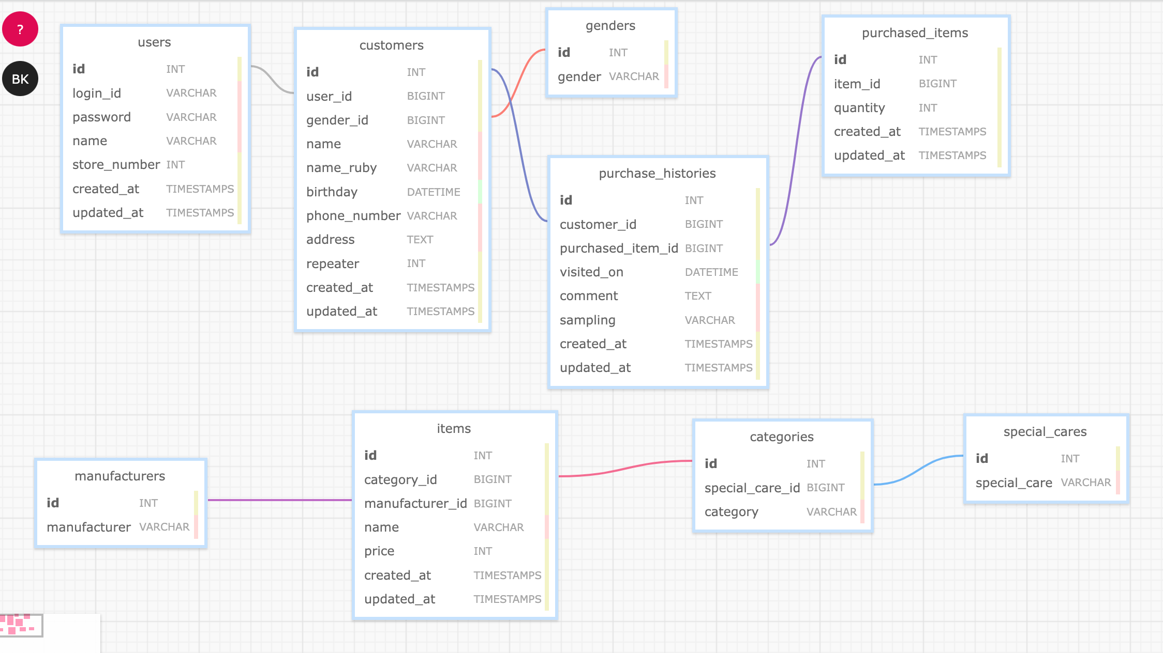Open the help menu via the pink ? icon
The height and width of the screenshot is (653, 1163).
(x=20, y=29)
